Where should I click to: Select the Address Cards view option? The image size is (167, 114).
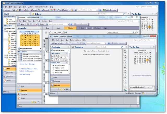[x=53, y=68]
